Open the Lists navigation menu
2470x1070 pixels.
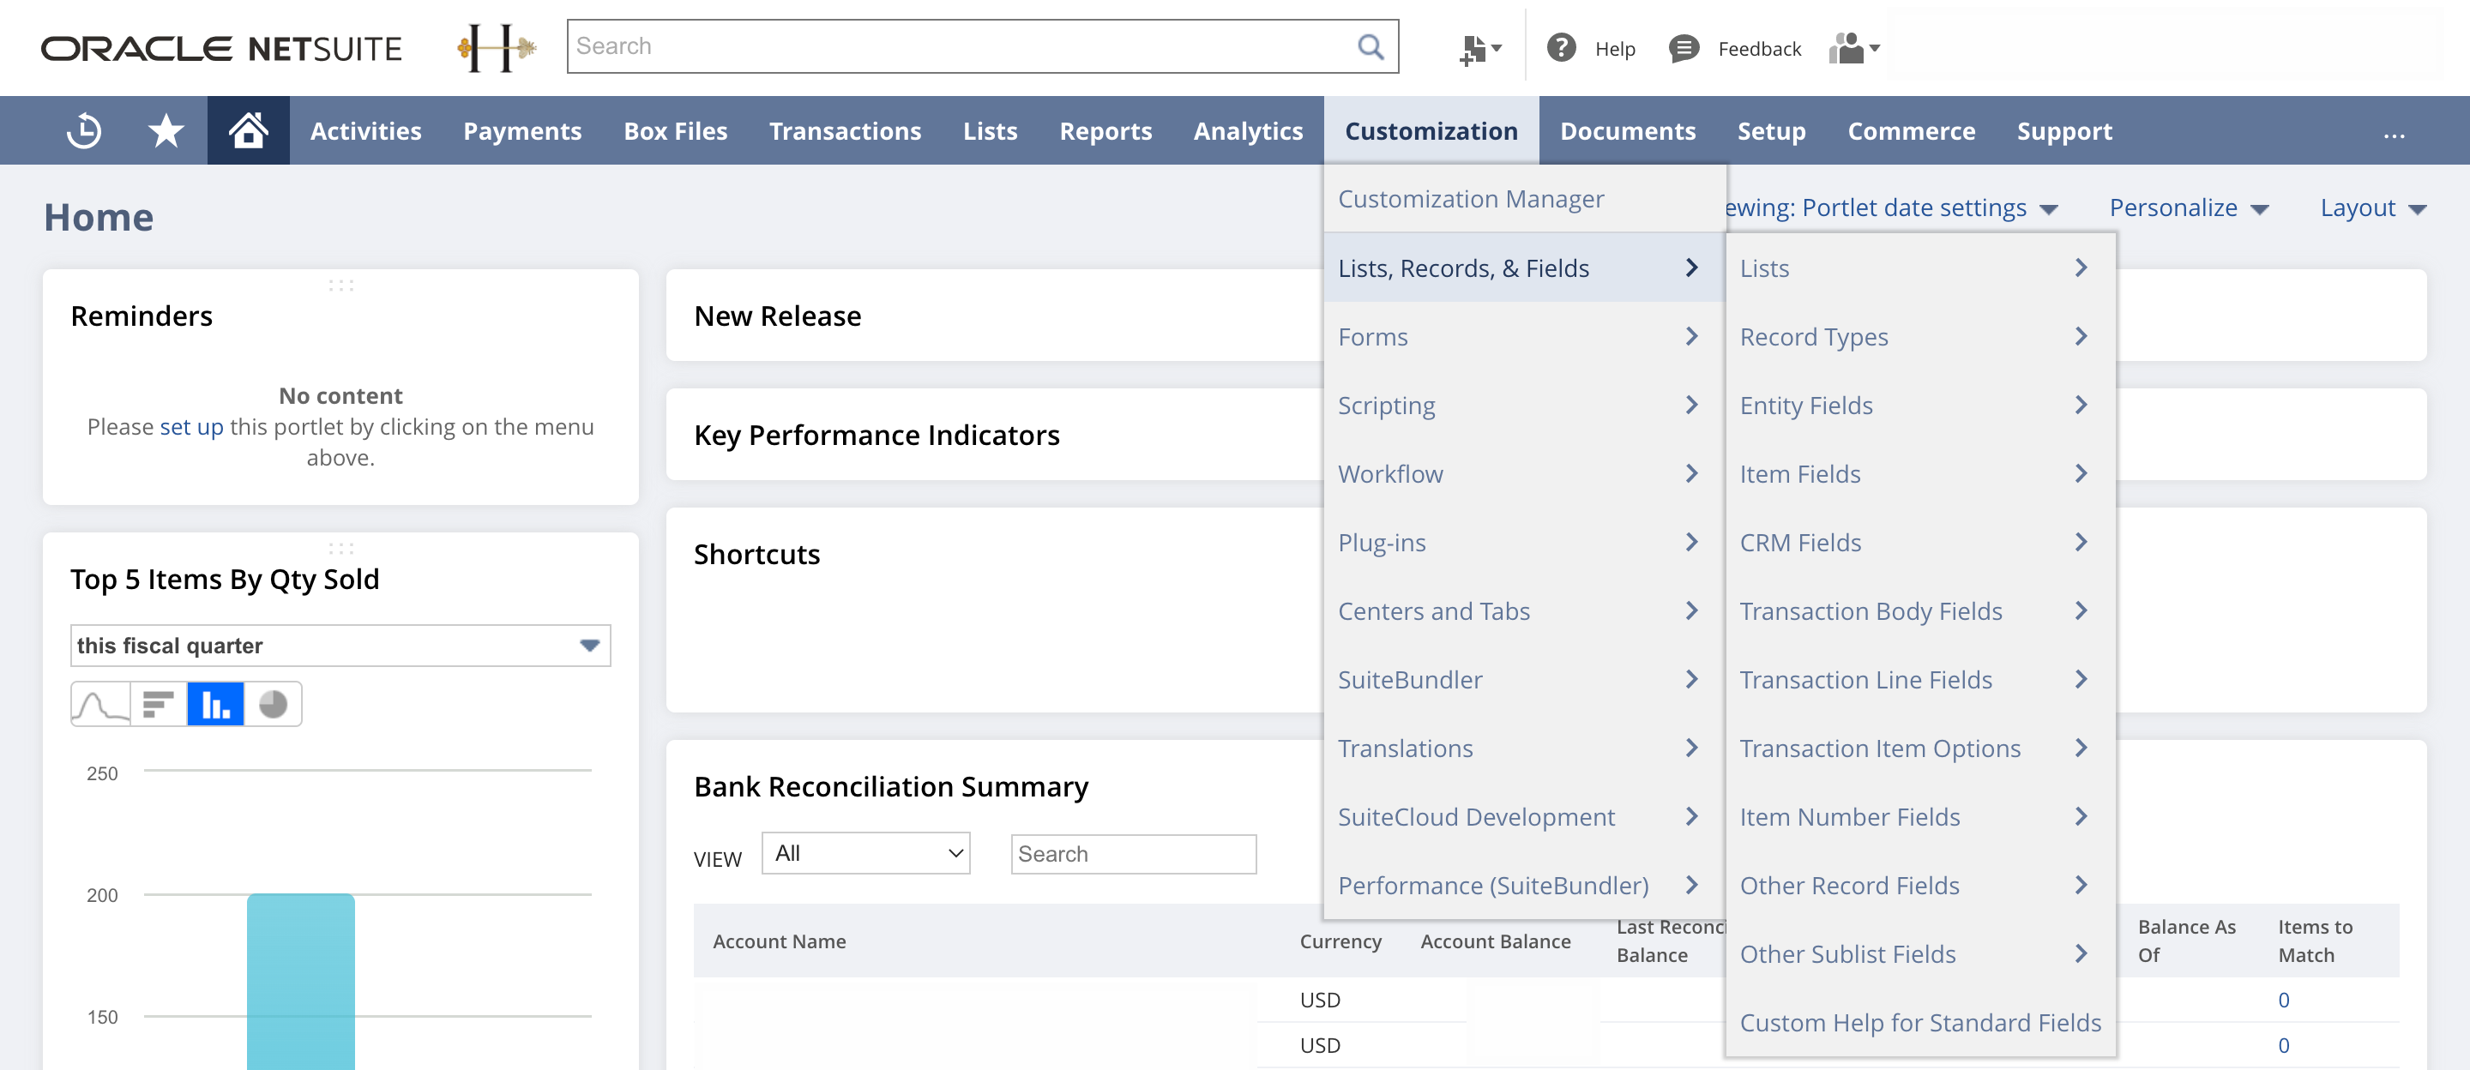point(990,130)
